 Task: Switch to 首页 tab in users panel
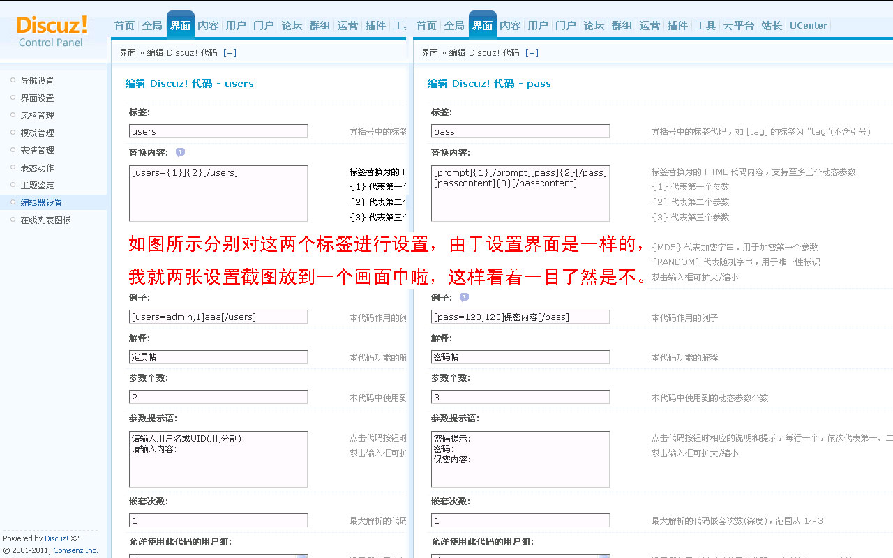[124, 26]
